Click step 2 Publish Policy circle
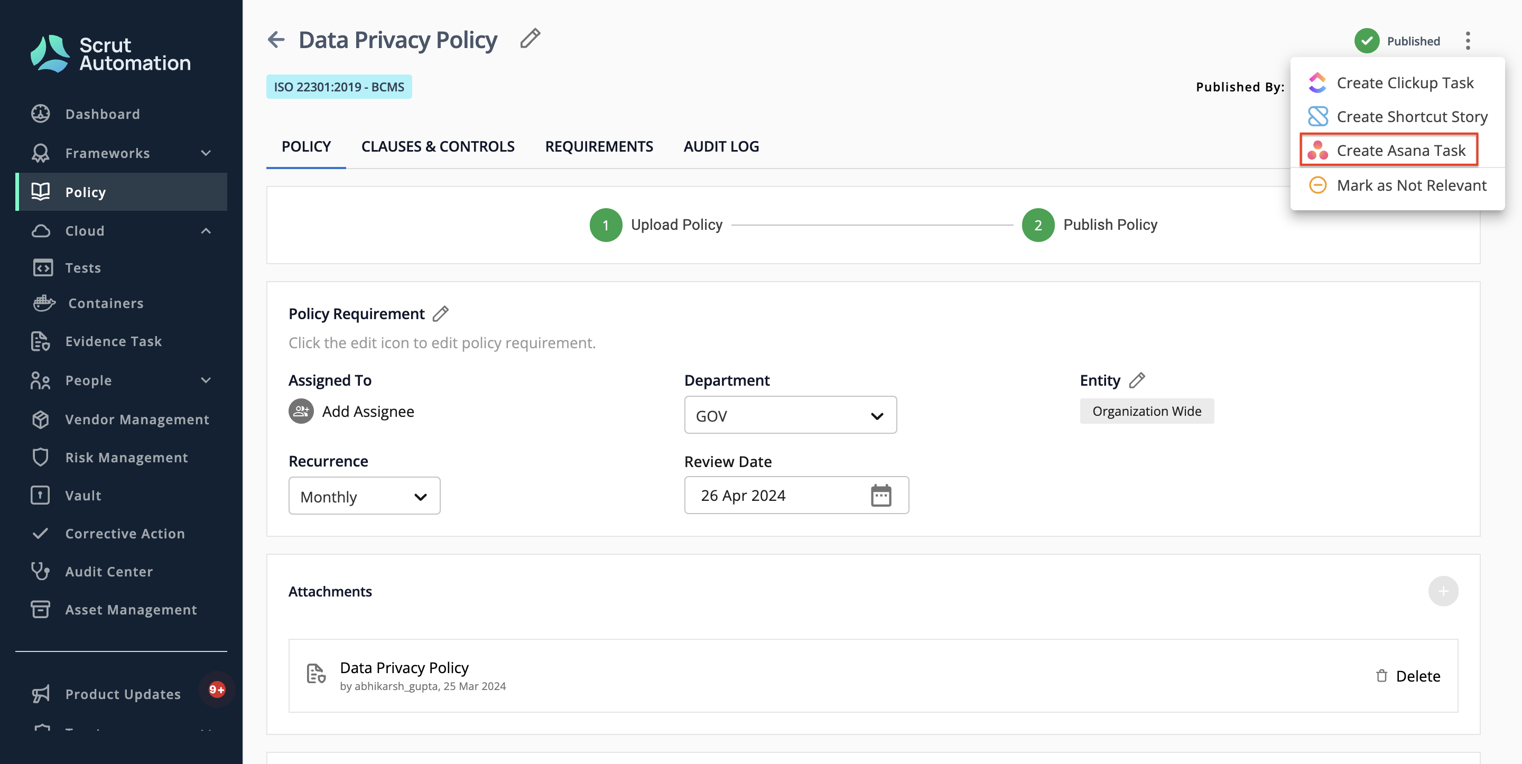Screen dimensions: 1522x764 [1037, 225]
